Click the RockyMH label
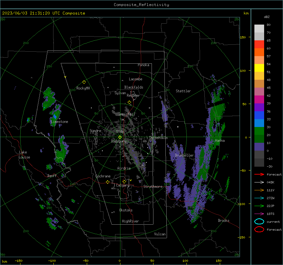 (83, 88)
